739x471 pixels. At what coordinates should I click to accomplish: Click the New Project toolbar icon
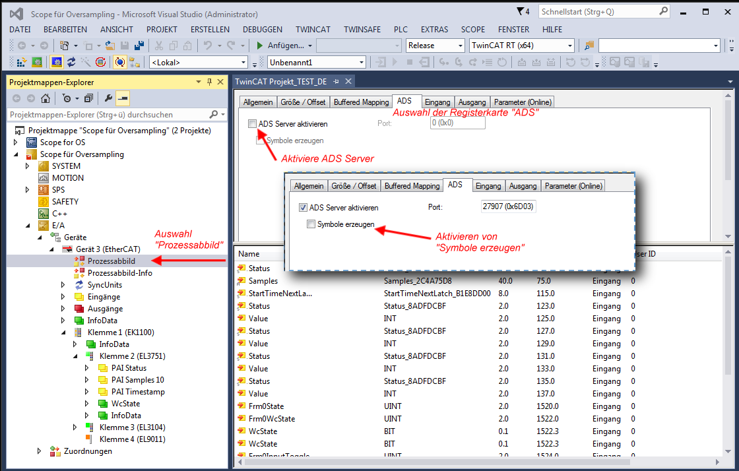tap(65, 46)
